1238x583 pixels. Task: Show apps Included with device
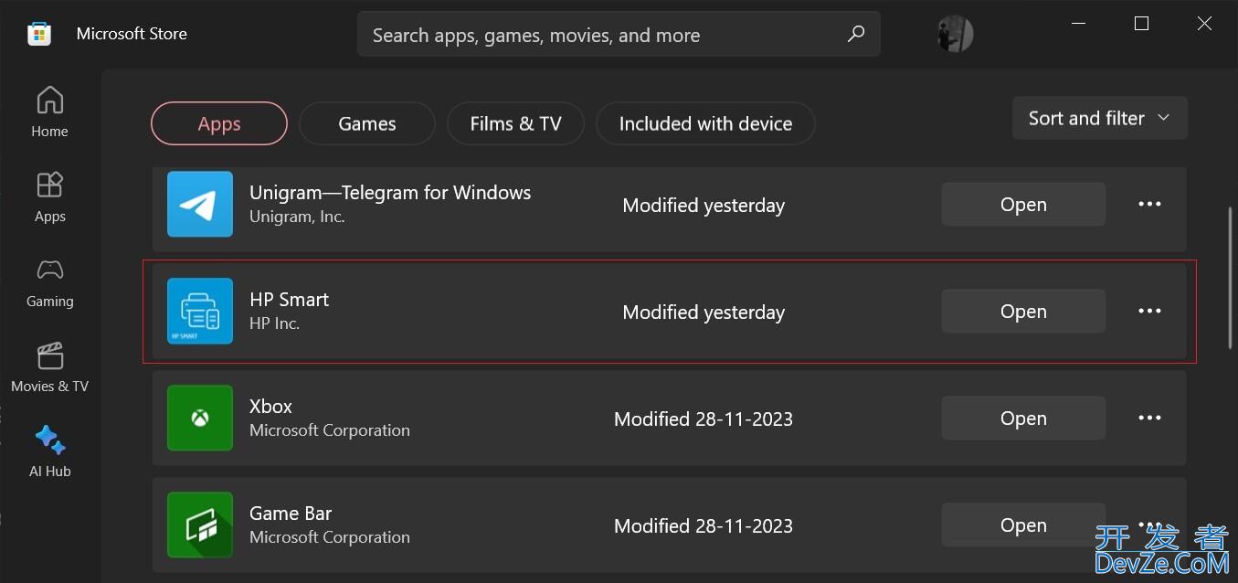[705, 123]
